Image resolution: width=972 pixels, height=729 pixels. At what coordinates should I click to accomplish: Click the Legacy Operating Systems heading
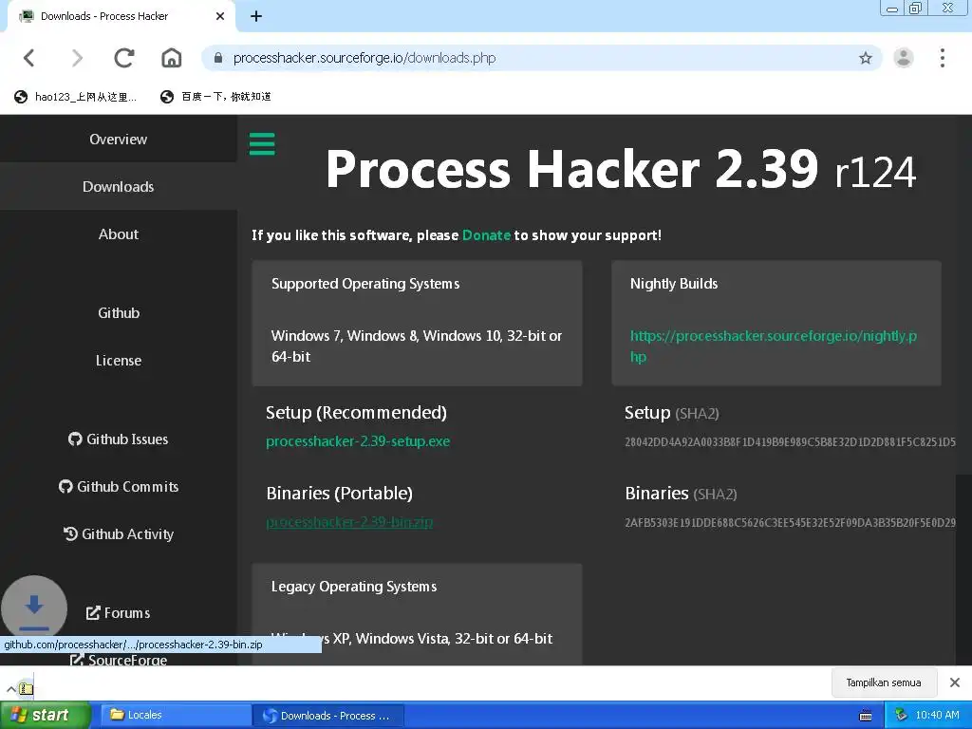[x=354, y=587]
